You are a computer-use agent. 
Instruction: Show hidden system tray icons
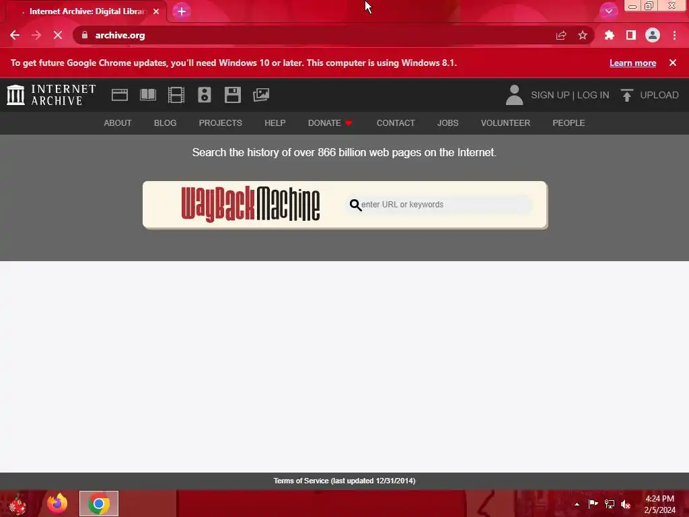pos(577,504)
